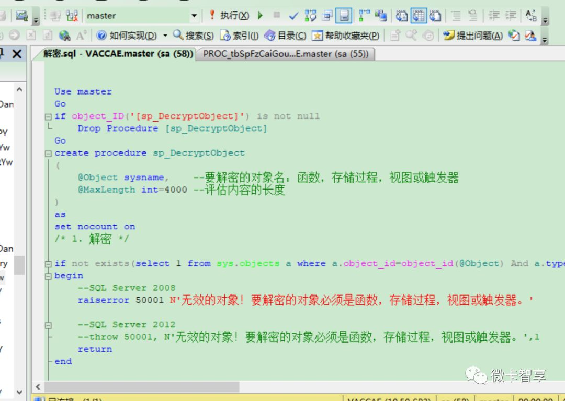Click the decrease indent icon
Screen dimensions: 565x401
pyautogui.click(x=492, y=16)
